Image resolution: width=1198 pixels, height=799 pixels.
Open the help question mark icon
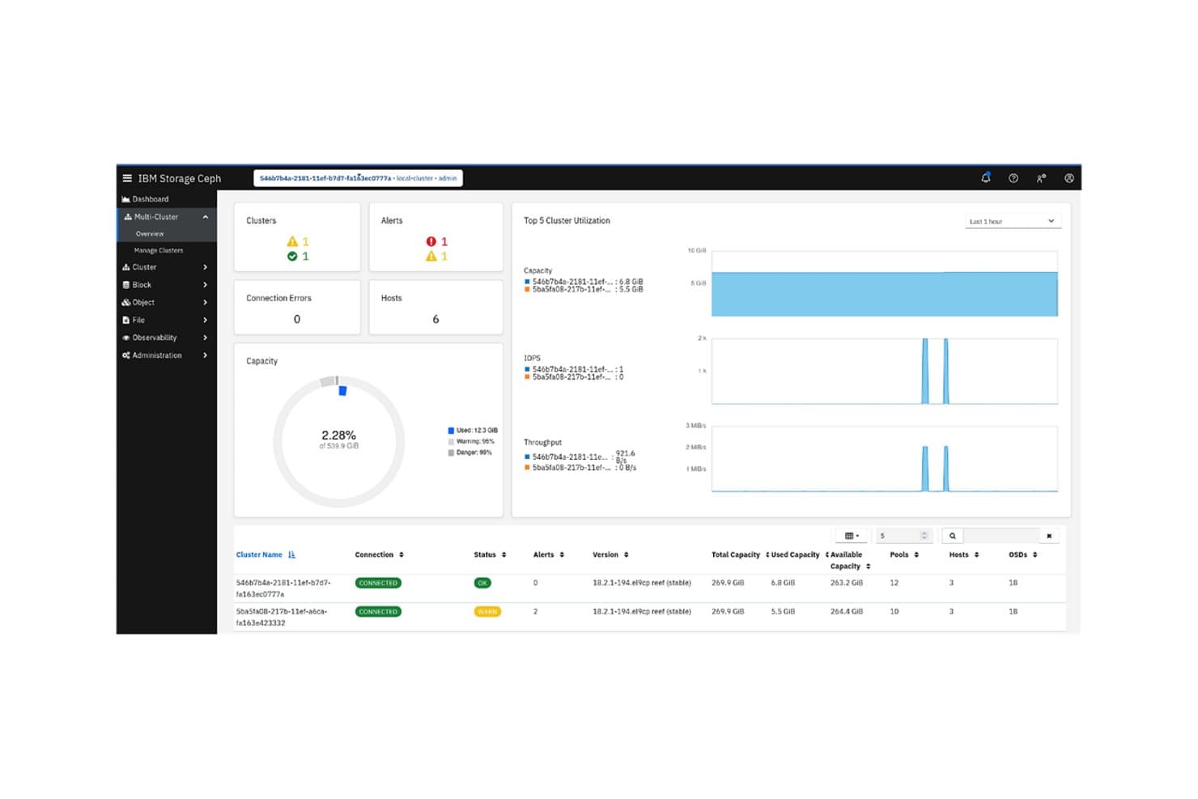[x=1013, y=178]
